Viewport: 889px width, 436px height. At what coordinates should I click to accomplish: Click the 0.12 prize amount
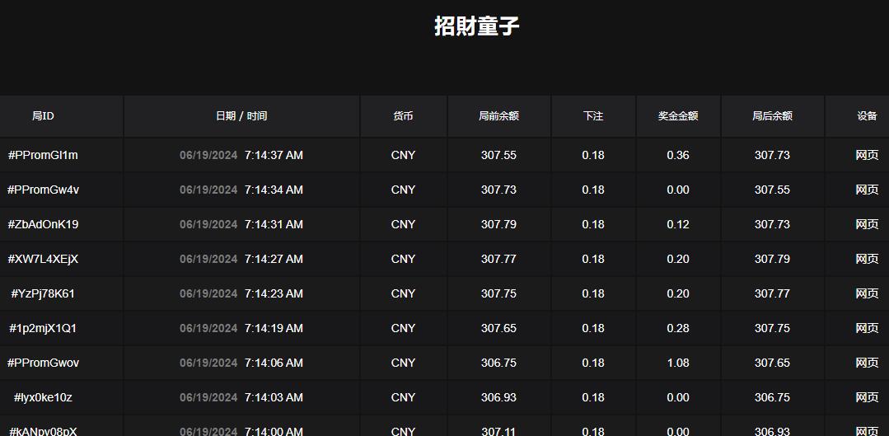pyautogui.click(x=678, y=224)
